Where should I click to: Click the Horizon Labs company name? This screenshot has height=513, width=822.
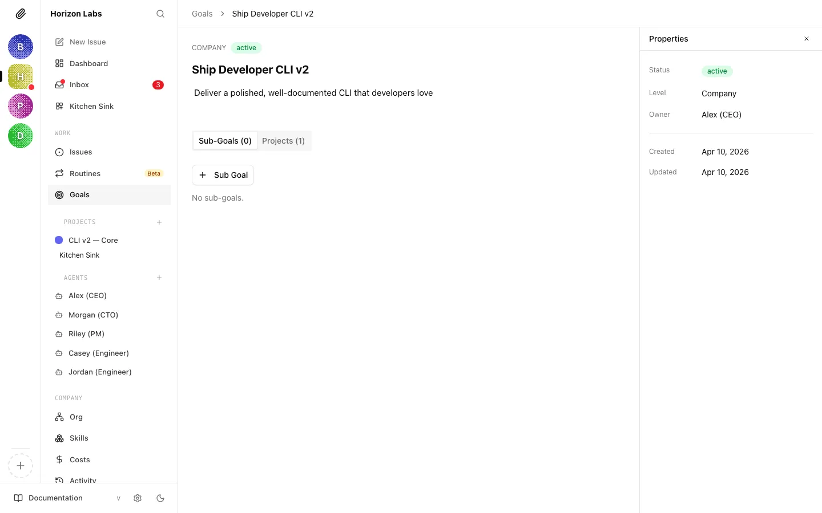[76, 14]
